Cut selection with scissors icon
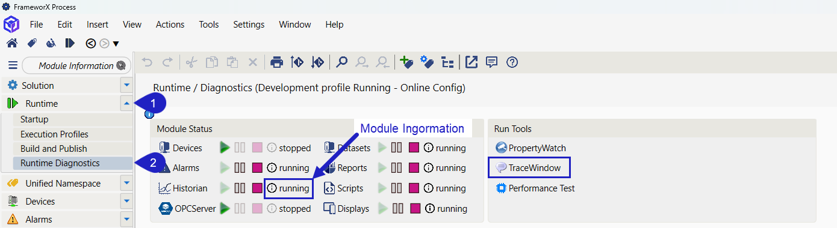The height and width of the screenshot is (228, 837). pyautogui.click(x=191, y=62)
